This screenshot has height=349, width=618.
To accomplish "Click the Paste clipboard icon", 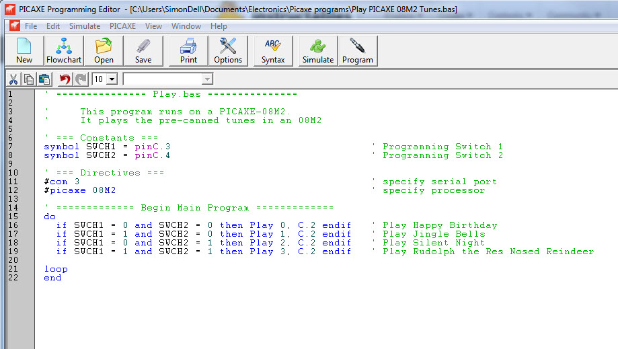I will tap(44, 79).
